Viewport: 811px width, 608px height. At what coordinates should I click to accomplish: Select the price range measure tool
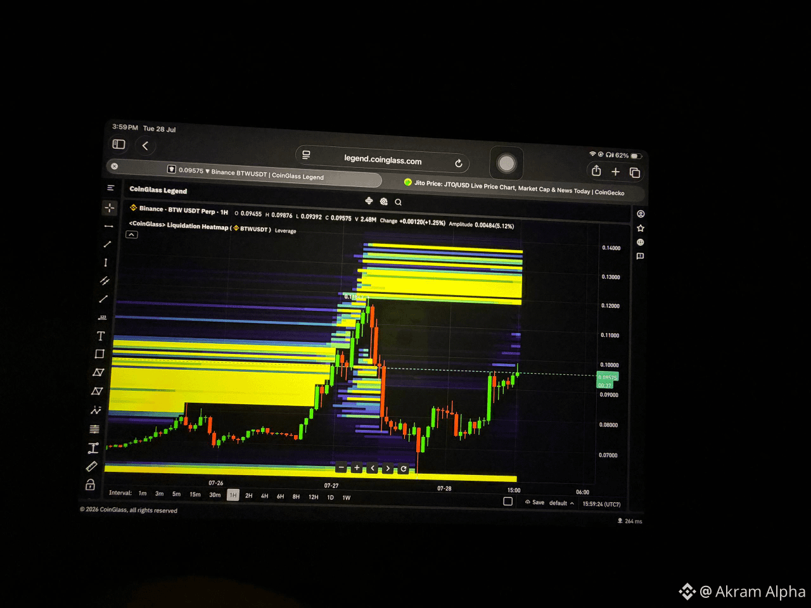[x=93, y=448]
